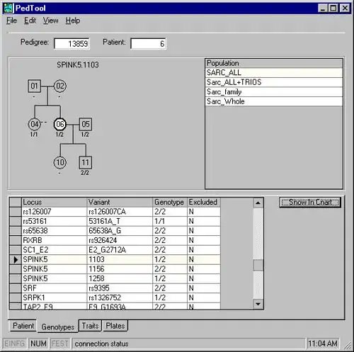The image size is (354, 352).
Task: Open the View menu
Action: [50, 21]
